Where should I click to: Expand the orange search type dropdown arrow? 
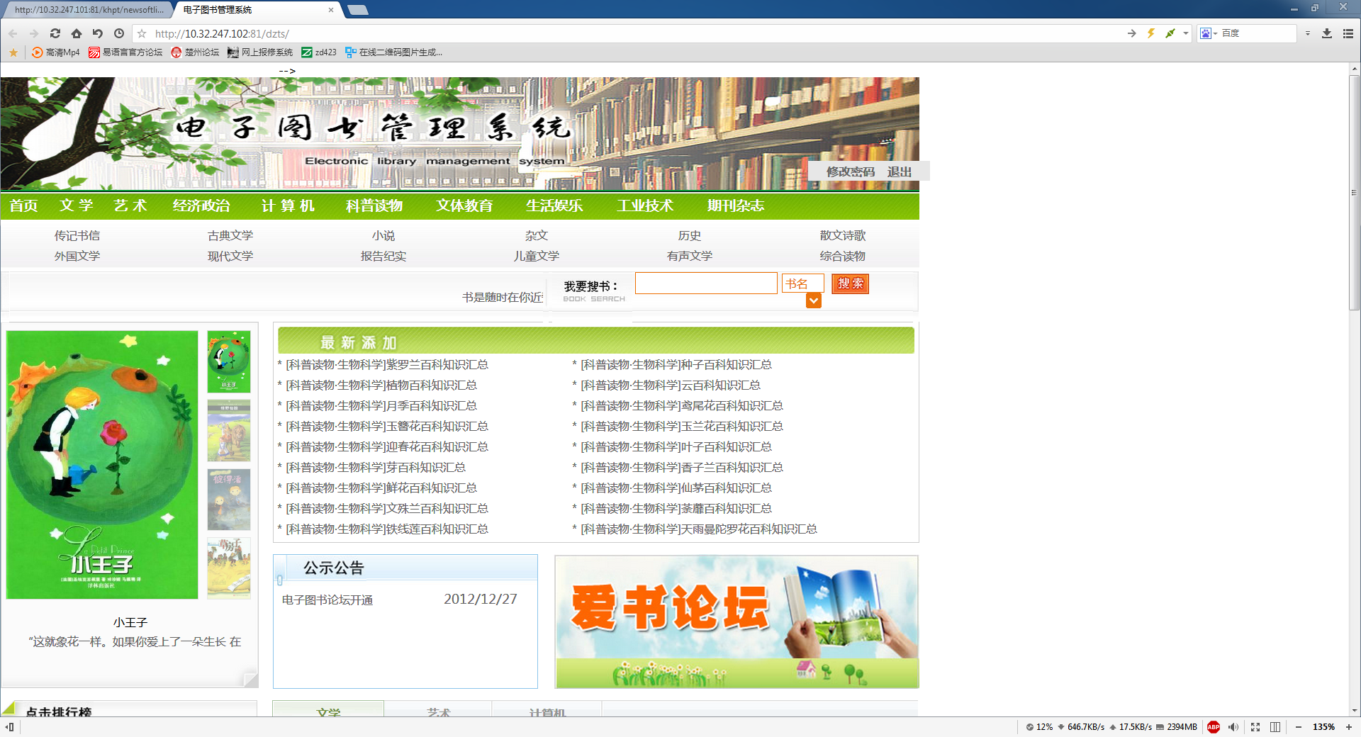(x=814, y=300)
